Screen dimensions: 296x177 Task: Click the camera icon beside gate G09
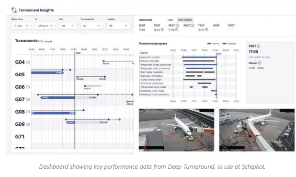[28, 124]
